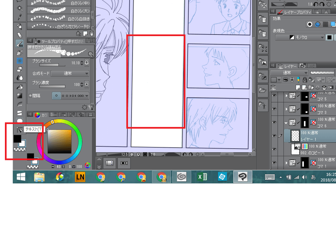Switch to the カラ tab in the color panel
Image resolution: width=336 pixels, height=252 pixels.
pyautogui.click(x=41, y=115)
